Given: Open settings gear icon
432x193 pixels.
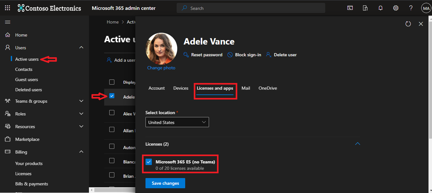Looking at the screenshot, I should [x=396, y=8].
